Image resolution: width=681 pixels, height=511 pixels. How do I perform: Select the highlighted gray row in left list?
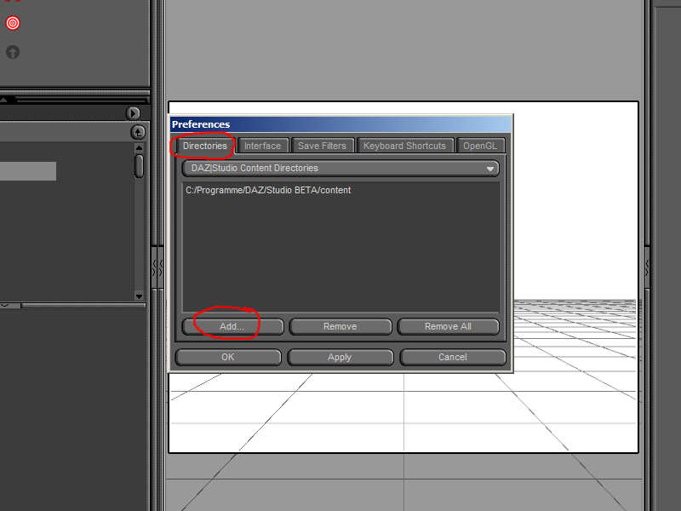coord(28,171)
